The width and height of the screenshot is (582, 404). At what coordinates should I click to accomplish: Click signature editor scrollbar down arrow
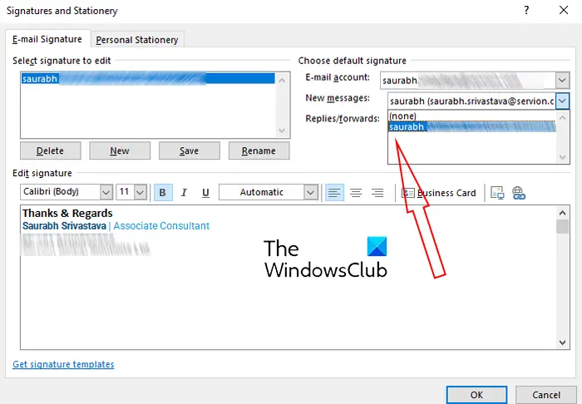coord(562,342)
